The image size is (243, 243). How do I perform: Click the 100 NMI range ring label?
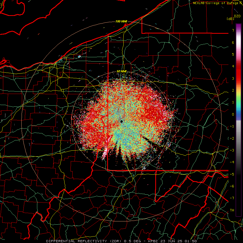[121, 21]
